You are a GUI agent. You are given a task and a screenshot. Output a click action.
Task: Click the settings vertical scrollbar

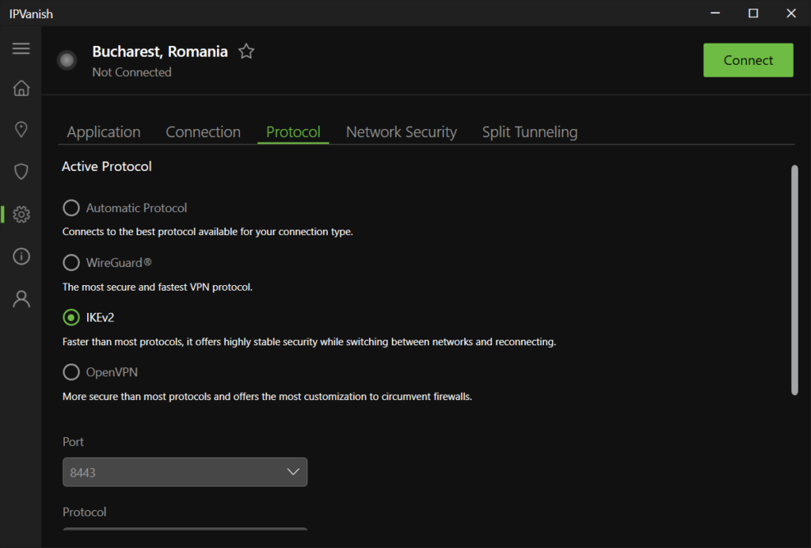point(794,280)
